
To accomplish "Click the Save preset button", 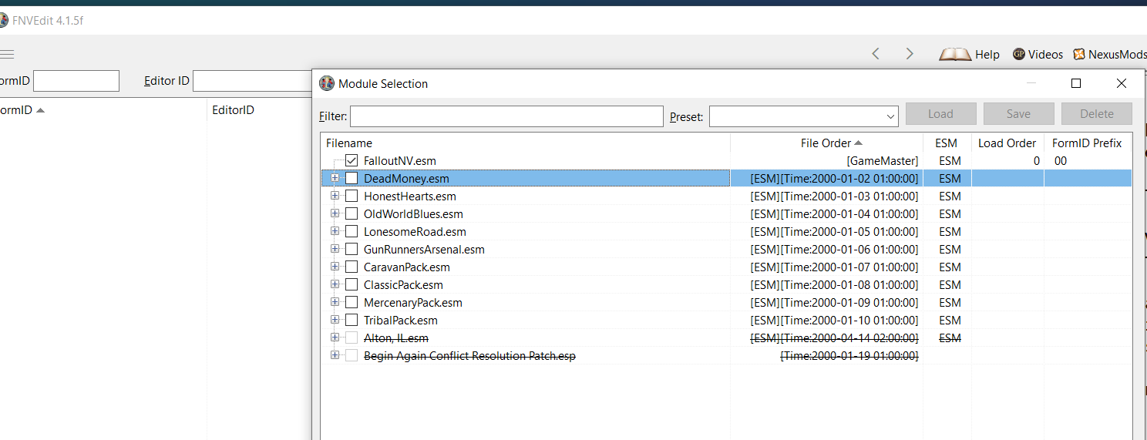I will (1018, 114).
